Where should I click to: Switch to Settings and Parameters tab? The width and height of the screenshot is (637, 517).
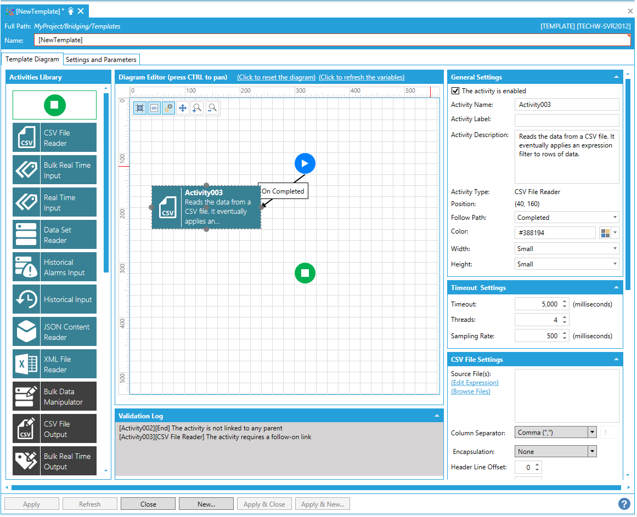click(101, 60)
